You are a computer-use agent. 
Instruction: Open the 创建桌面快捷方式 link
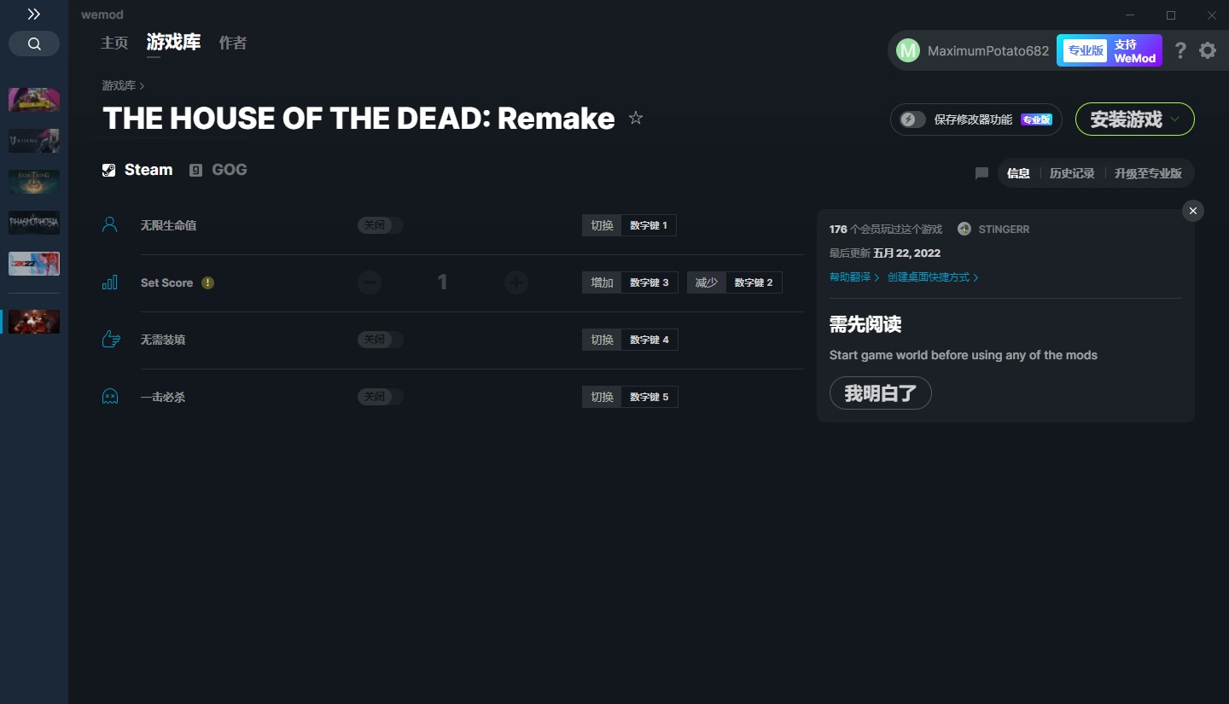(x=933, y=277)
